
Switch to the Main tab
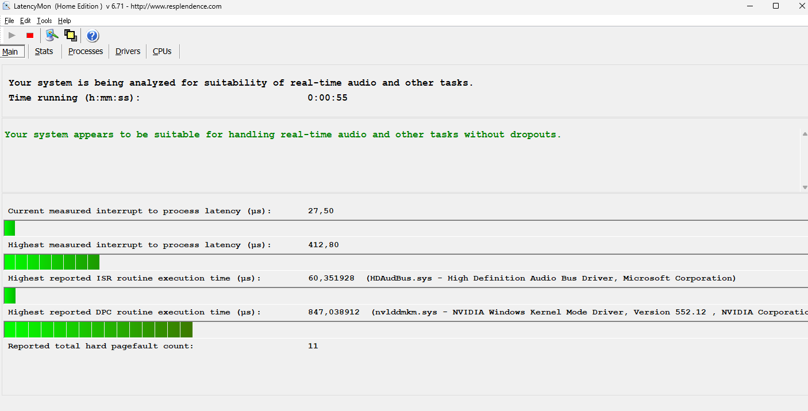click(10, 51)
